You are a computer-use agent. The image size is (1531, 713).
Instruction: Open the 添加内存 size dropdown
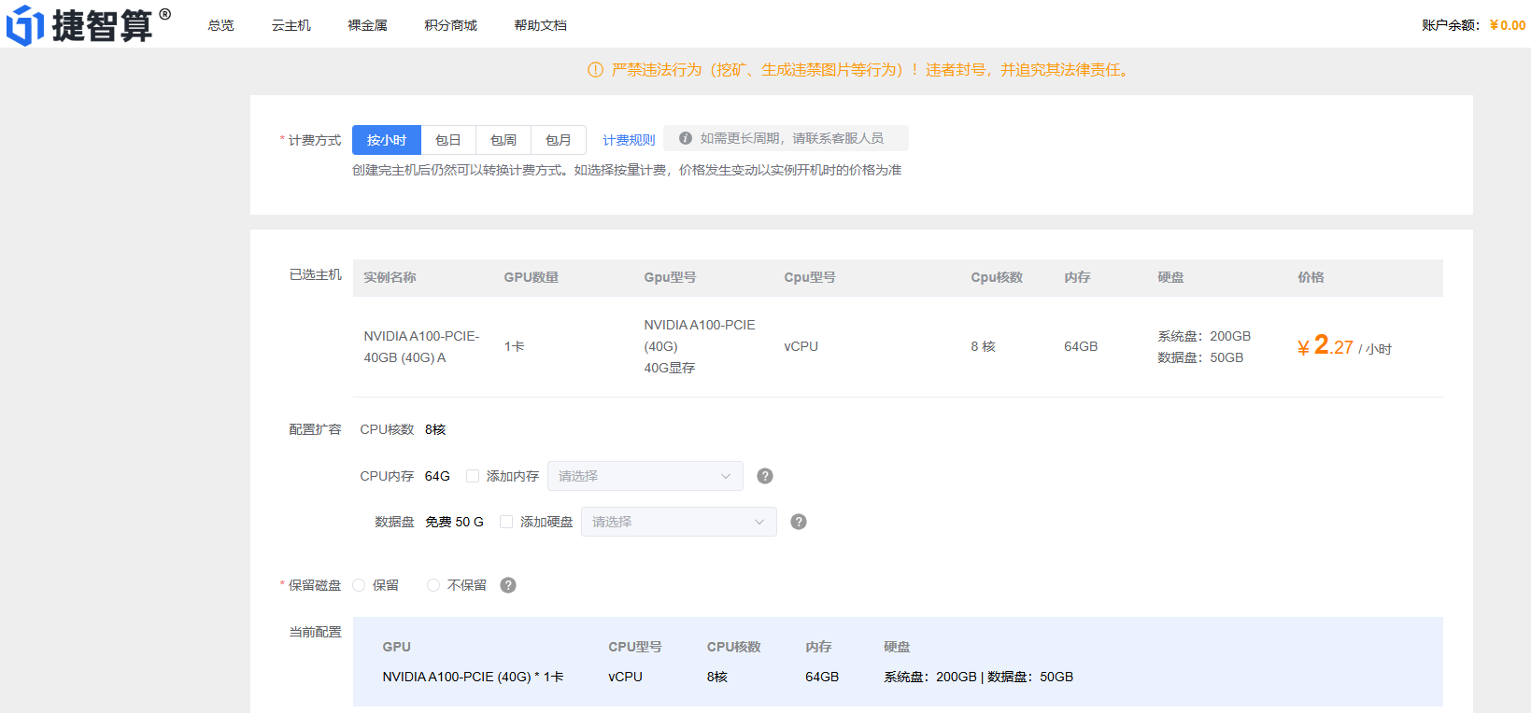pos(645,476)
